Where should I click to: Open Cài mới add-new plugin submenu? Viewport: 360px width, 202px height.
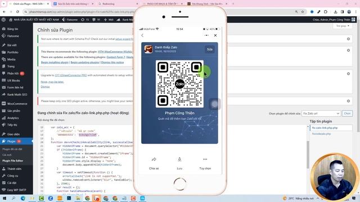[x=7, y=155]
